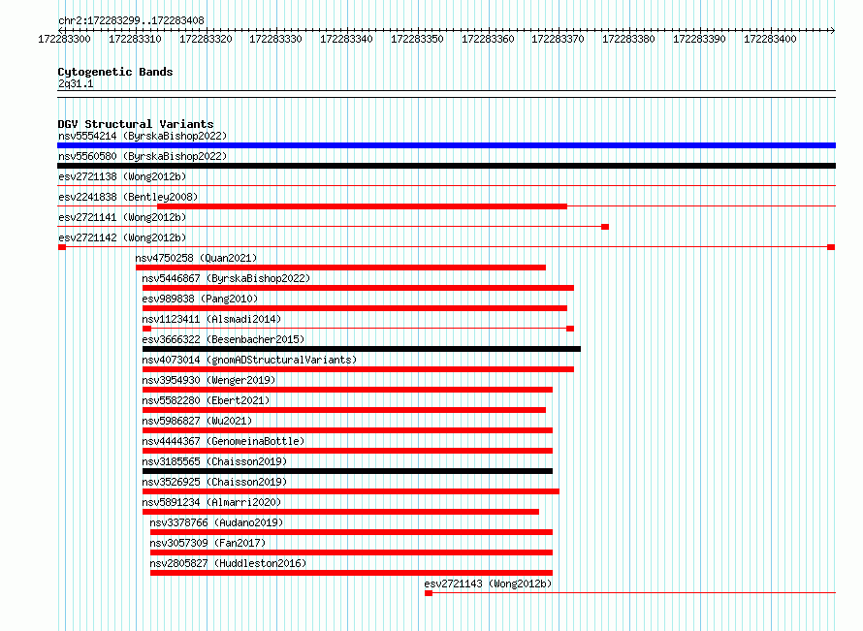The image size is (863, 631).
Task: Open nsv1123411 (Alsmadi2014) variant
Action: (211, 319)
